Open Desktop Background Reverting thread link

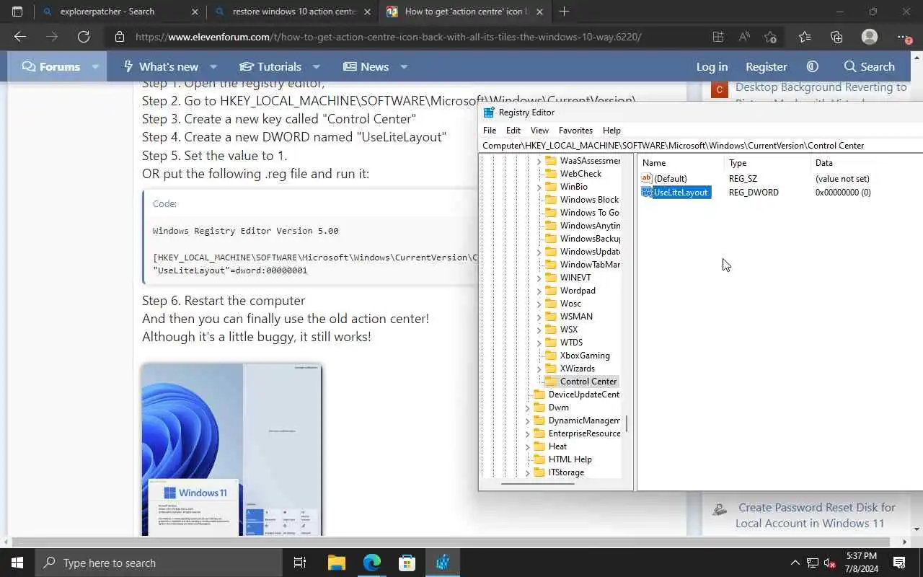tap(821, 87)
